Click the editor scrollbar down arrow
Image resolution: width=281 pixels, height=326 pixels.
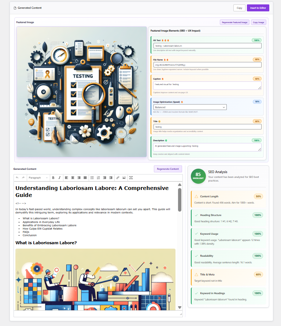[180, 307]
